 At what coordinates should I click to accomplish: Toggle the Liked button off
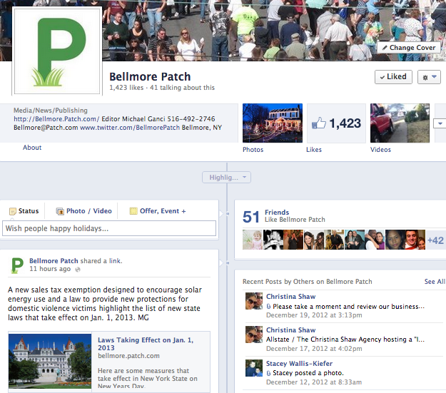[393, 77]
